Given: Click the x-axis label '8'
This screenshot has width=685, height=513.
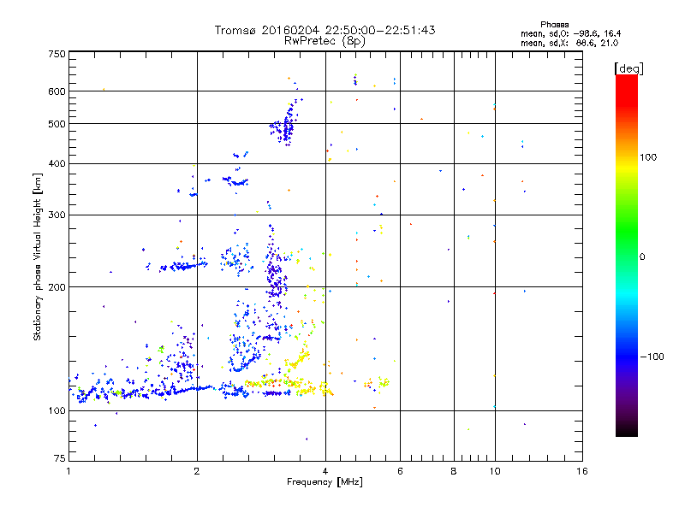Looking at the screenshot, I should (454, 471).
